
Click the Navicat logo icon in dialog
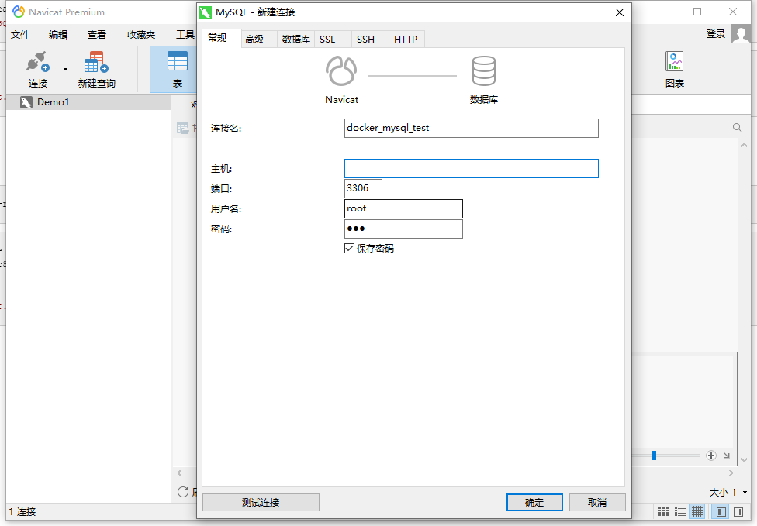pyautogui.click(x=341, y=70)
